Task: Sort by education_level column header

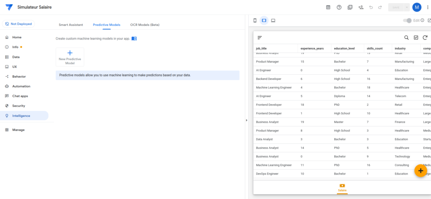Action: click(344, 49)
